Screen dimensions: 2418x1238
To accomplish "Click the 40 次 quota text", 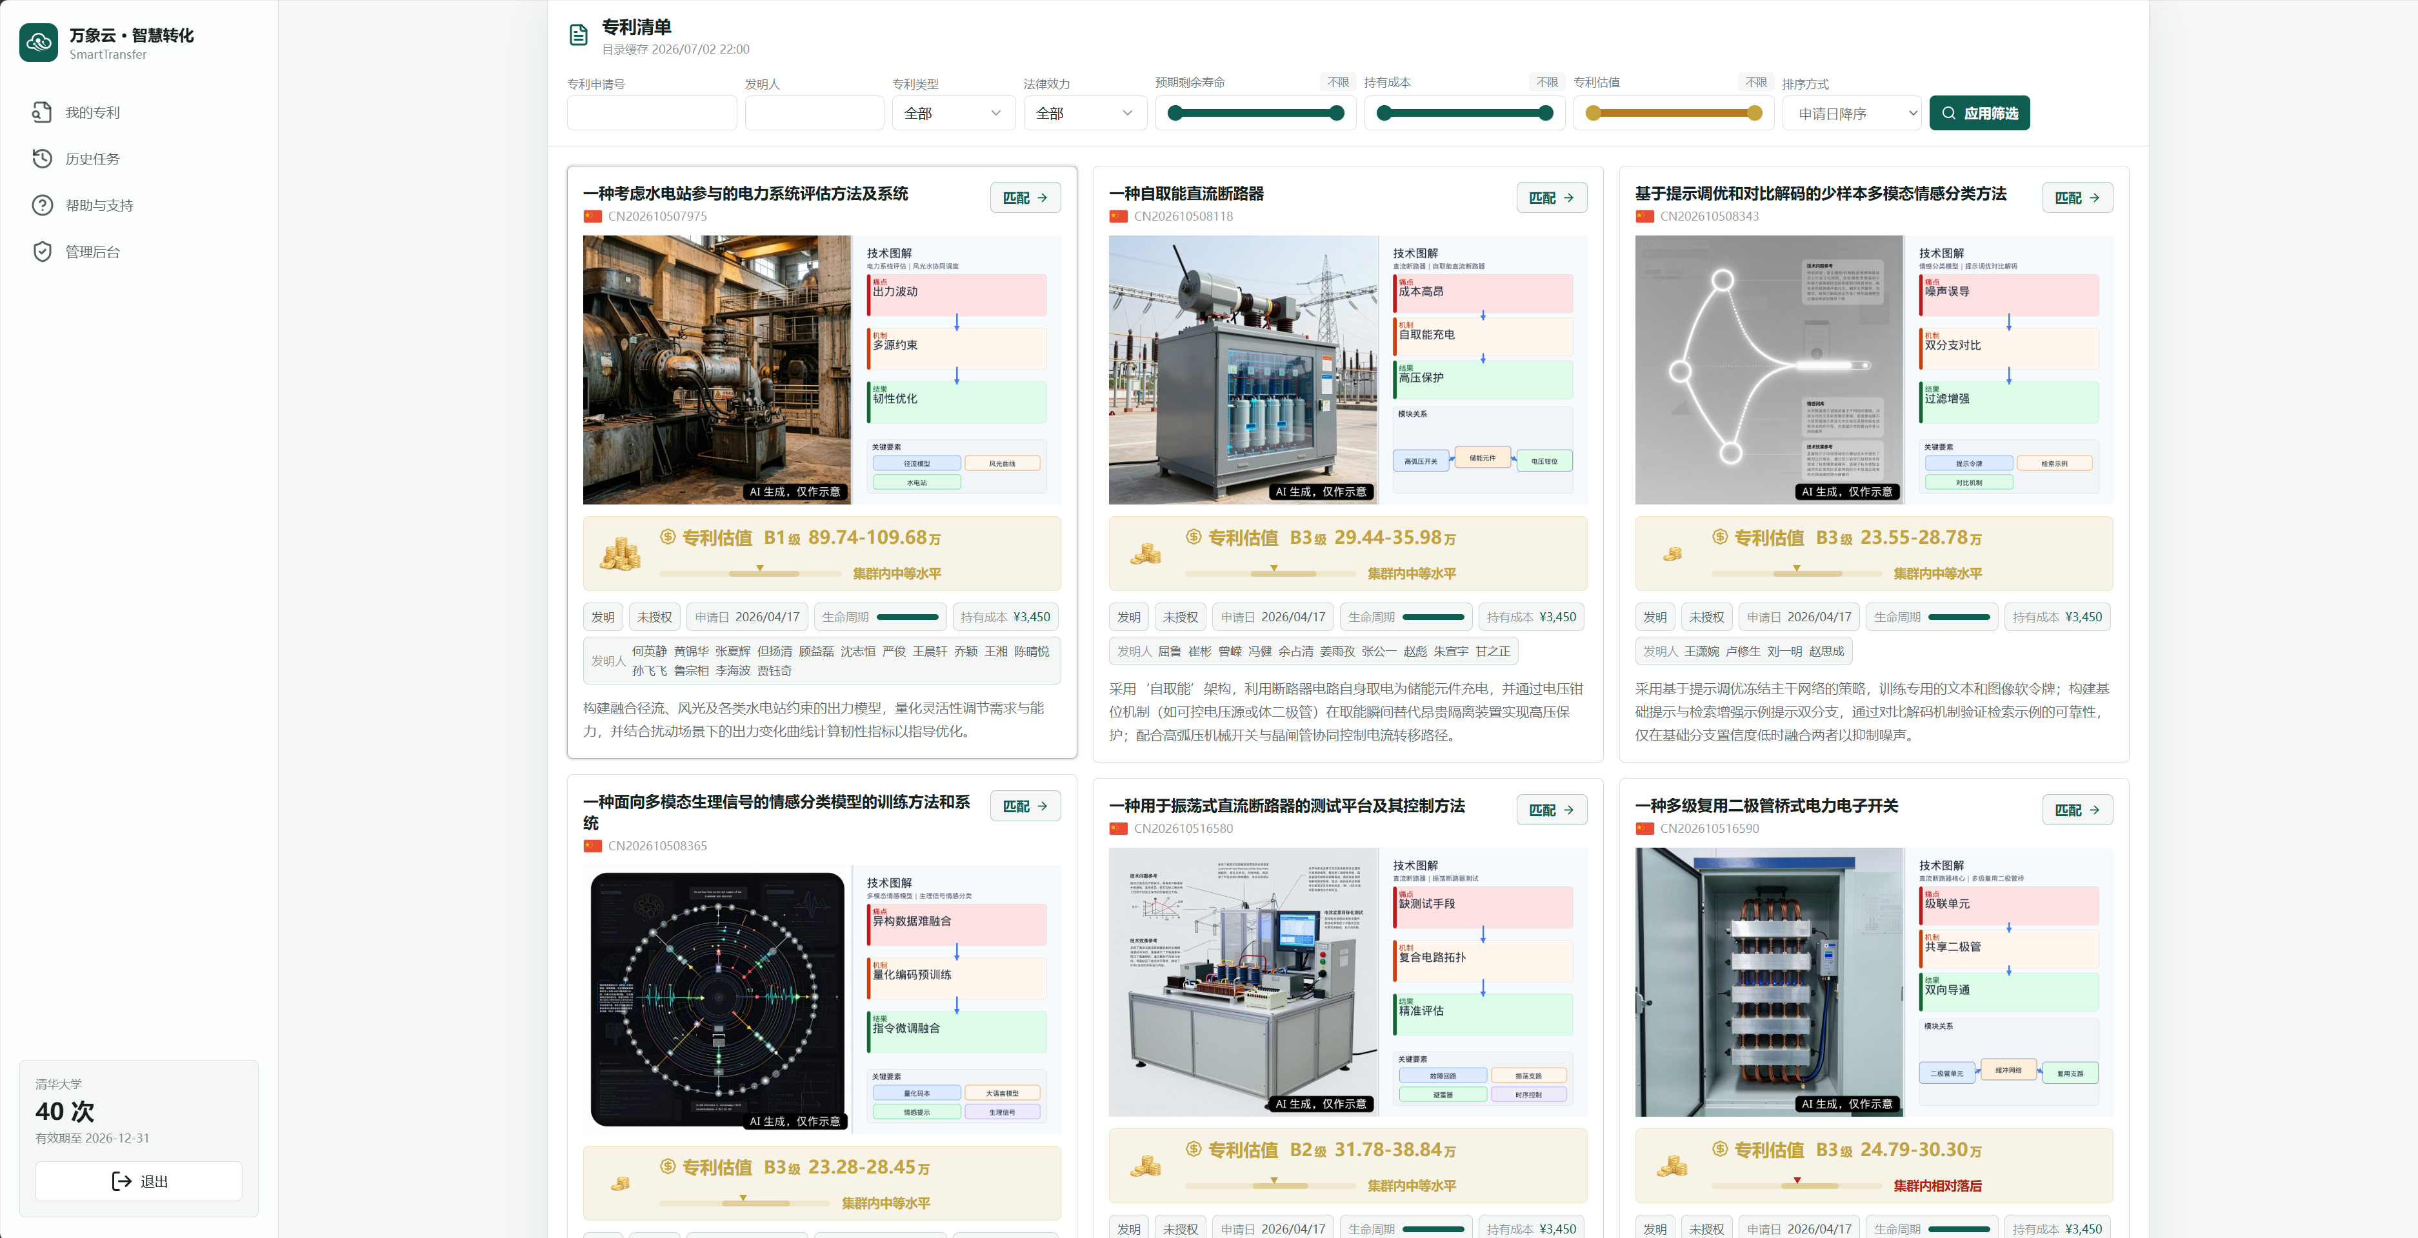I will pos(65,1112).
